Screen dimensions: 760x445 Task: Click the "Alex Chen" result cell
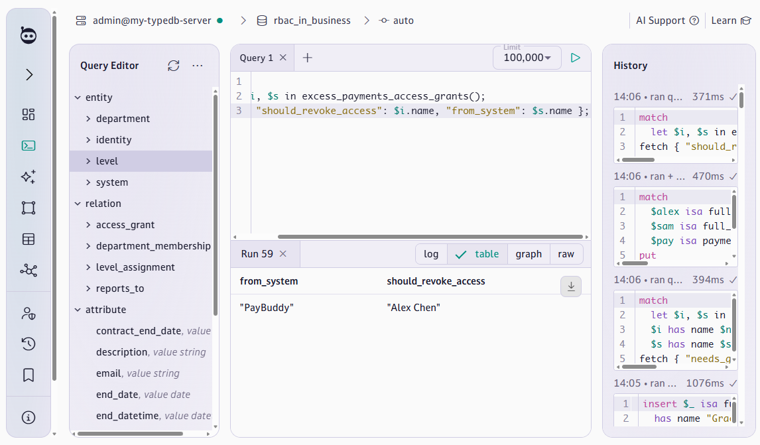point(413,308)
